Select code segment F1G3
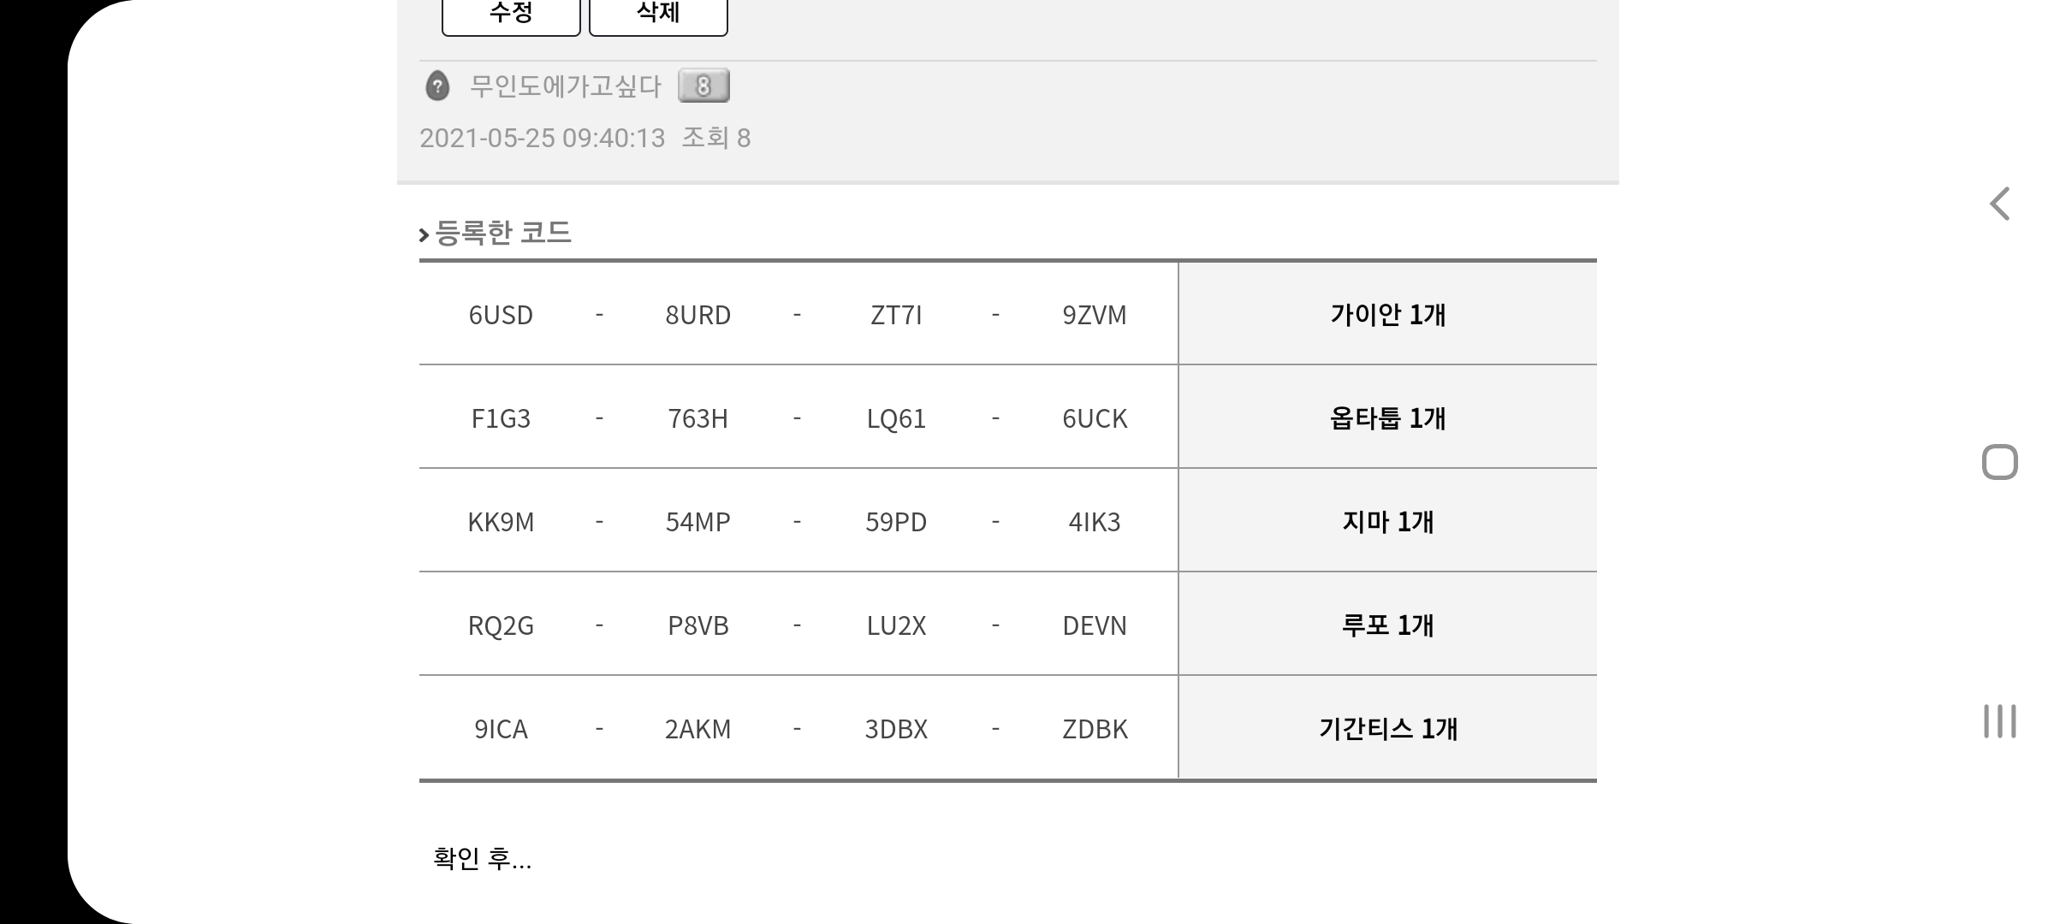The height and width of the screenshot is (924, 2054). 501,418
